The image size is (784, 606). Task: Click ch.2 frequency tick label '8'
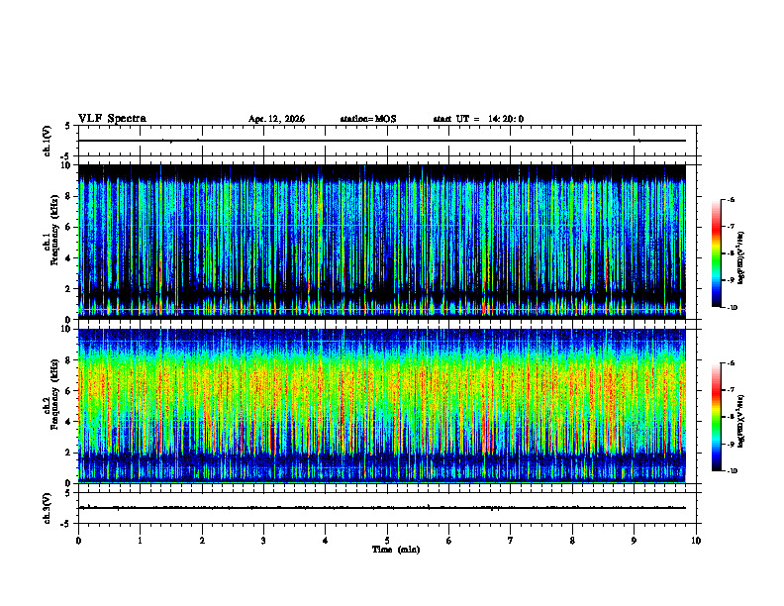click(x=69, y=360)
